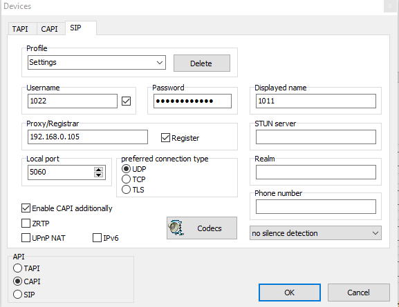
Task: Confirm the dialog with OK
Action: 290,293
